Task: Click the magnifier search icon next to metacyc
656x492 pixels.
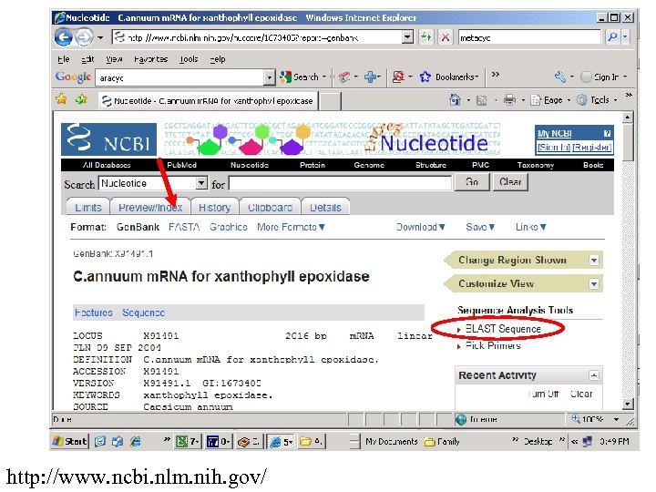Action: click(x=612, y=37)
